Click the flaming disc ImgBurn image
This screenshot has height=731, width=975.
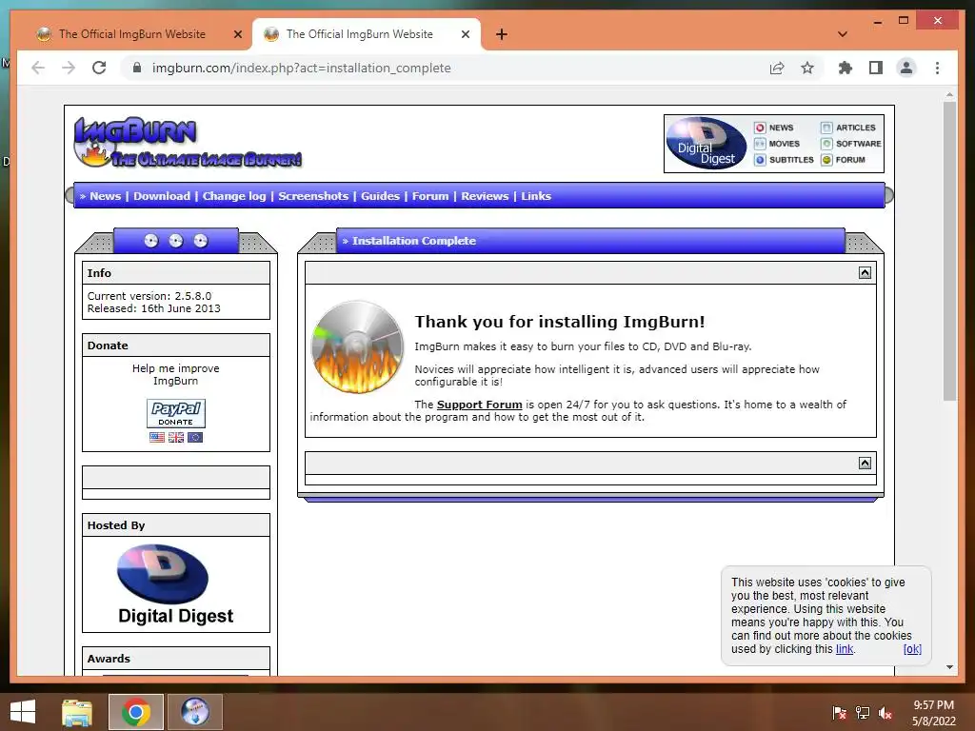357,346
